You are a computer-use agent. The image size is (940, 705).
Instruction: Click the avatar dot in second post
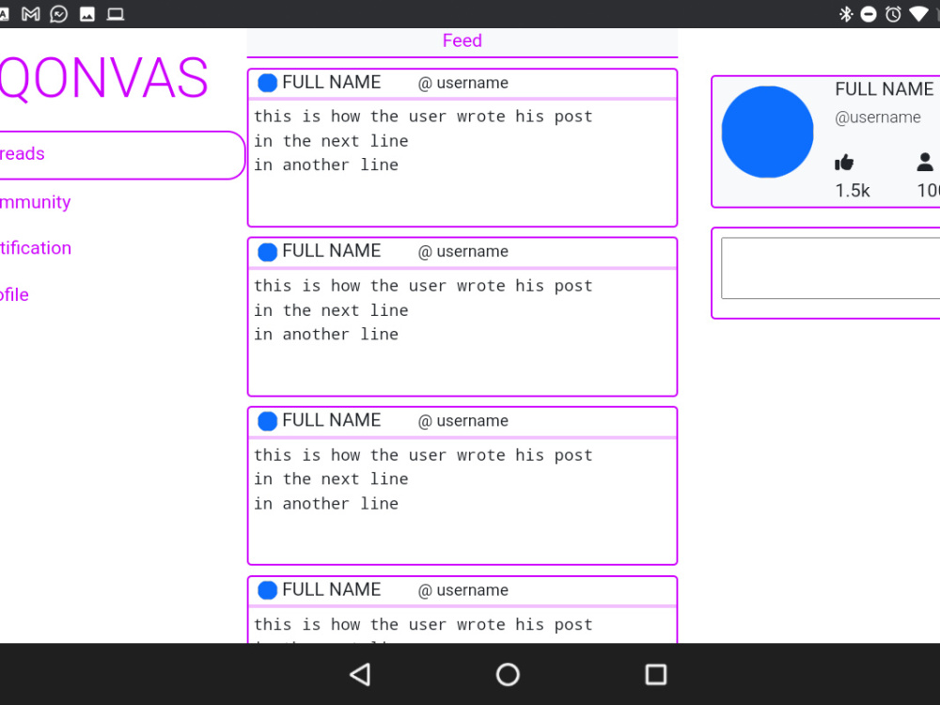(267, 252)
